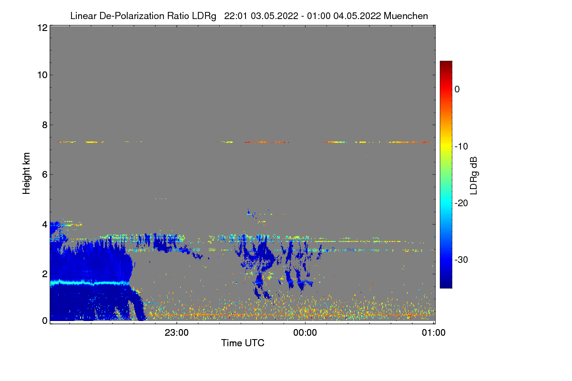
Task: Click the height tick label '6'
Action: click(44, 174)
